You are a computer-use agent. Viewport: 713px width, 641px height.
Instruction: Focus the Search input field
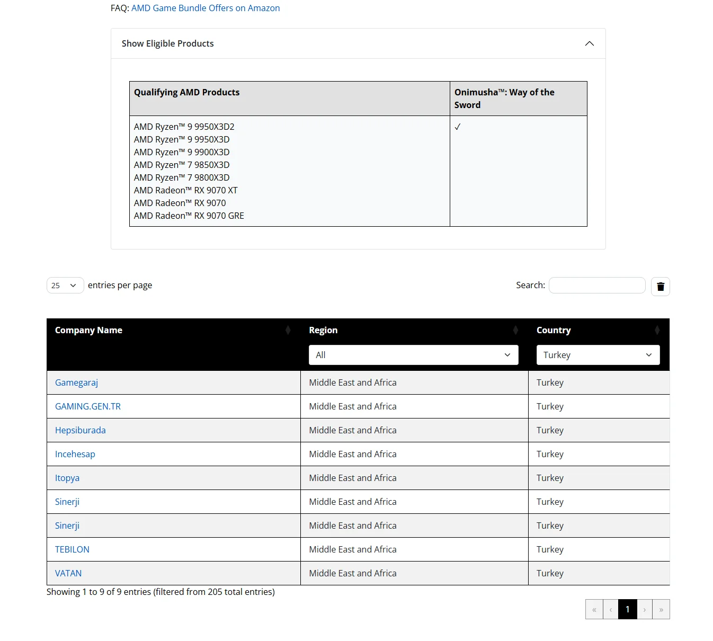tap(597, 285)
